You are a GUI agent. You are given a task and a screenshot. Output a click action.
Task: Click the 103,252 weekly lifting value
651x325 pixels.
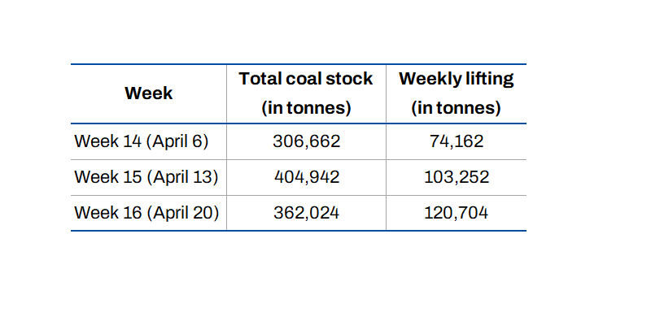[456, 177]
